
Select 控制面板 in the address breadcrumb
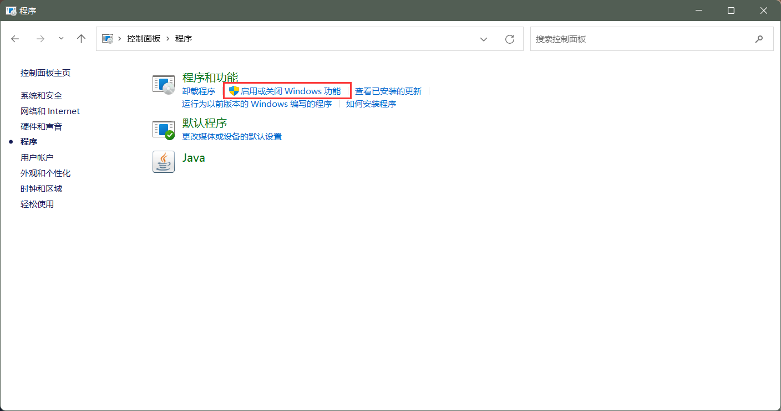coord(144,39)
